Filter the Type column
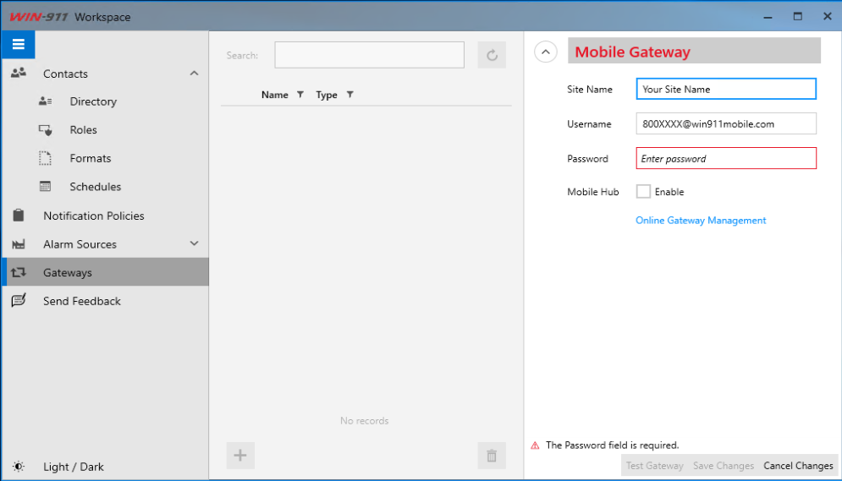The image size is (842, 481). tap(349, 95)
